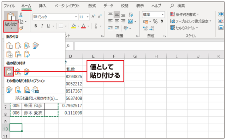Screen dimensions: 226x140
Task: Click the Copy icon in clipboard group
Action: pyautogui.click(x=21, y=22)
